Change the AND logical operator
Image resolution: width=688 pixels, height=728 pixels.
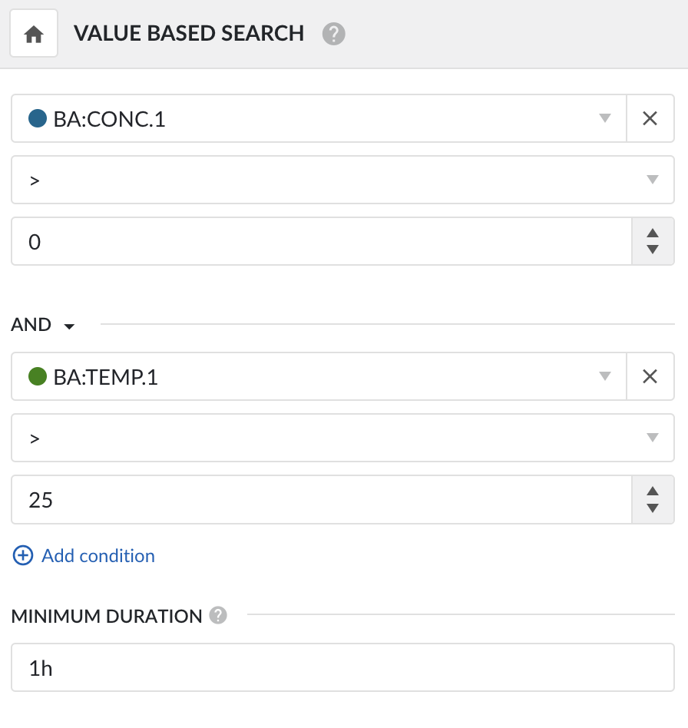click(43, 325)
